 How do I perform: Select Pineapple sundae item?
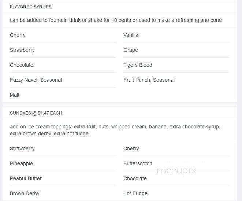(21, 164)
